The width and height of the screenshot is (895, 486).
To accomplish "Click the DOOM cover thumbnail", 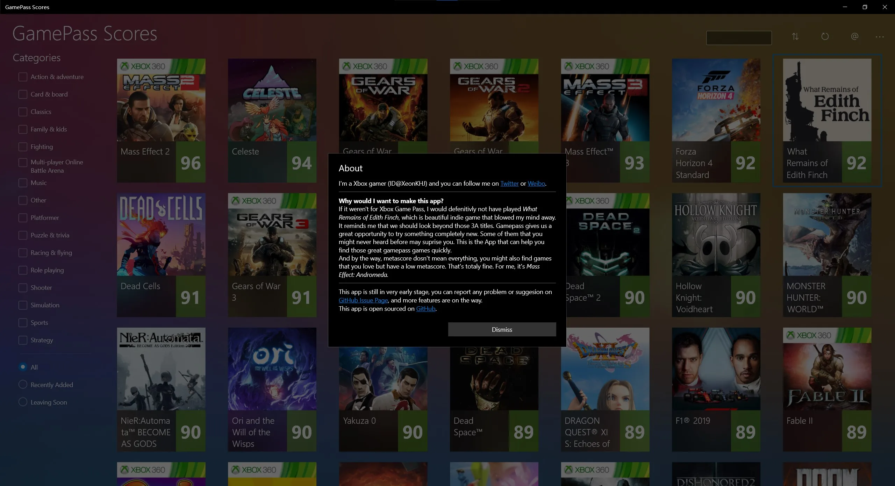I will coord(827,474).
